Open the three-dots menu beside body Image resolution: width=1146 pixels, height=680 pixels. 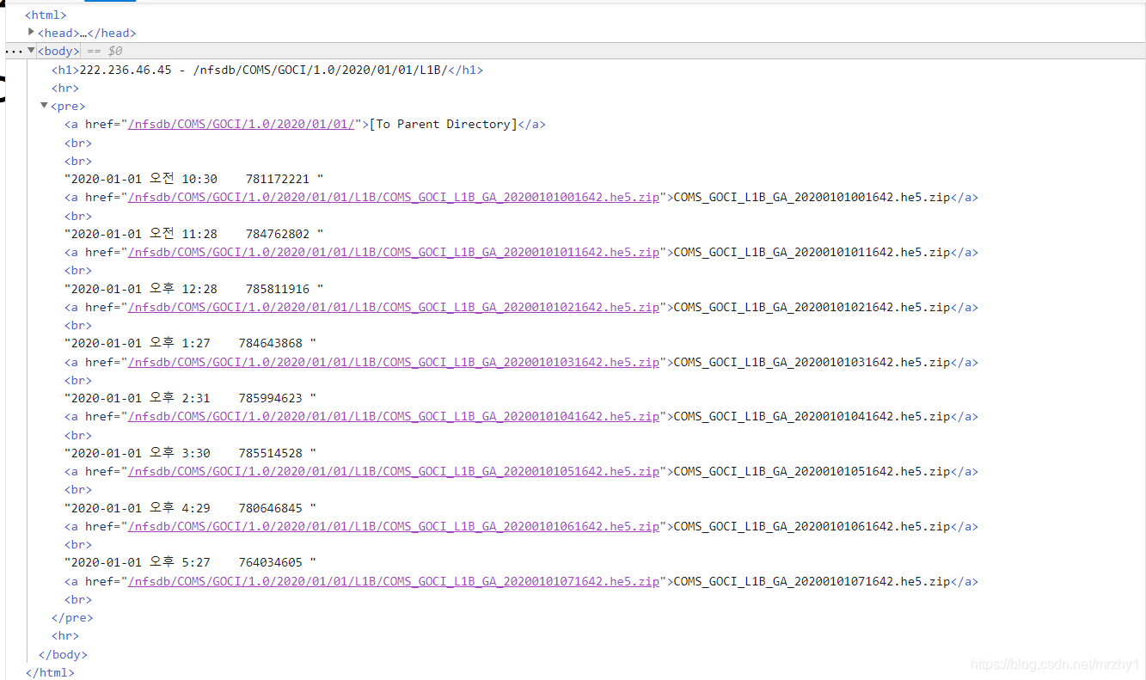(14, 52)
